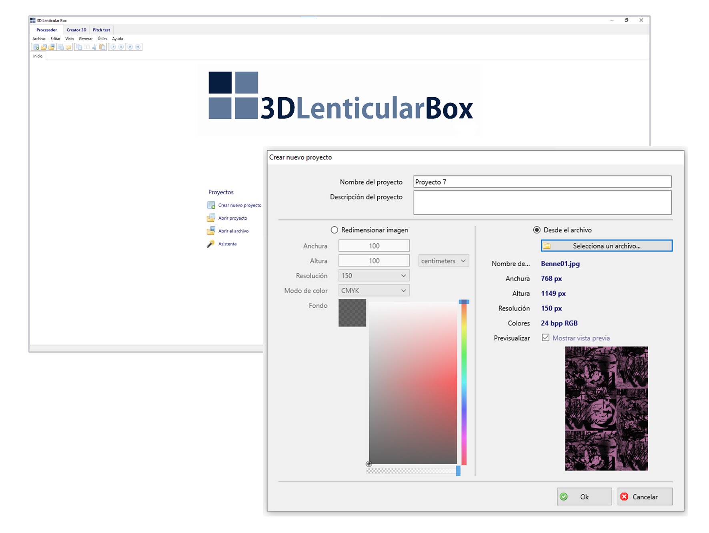This screenshot has height=533, width=709.
Task: Select the Crear nuevo proyecto icon
Action: [x=211, y=205]
